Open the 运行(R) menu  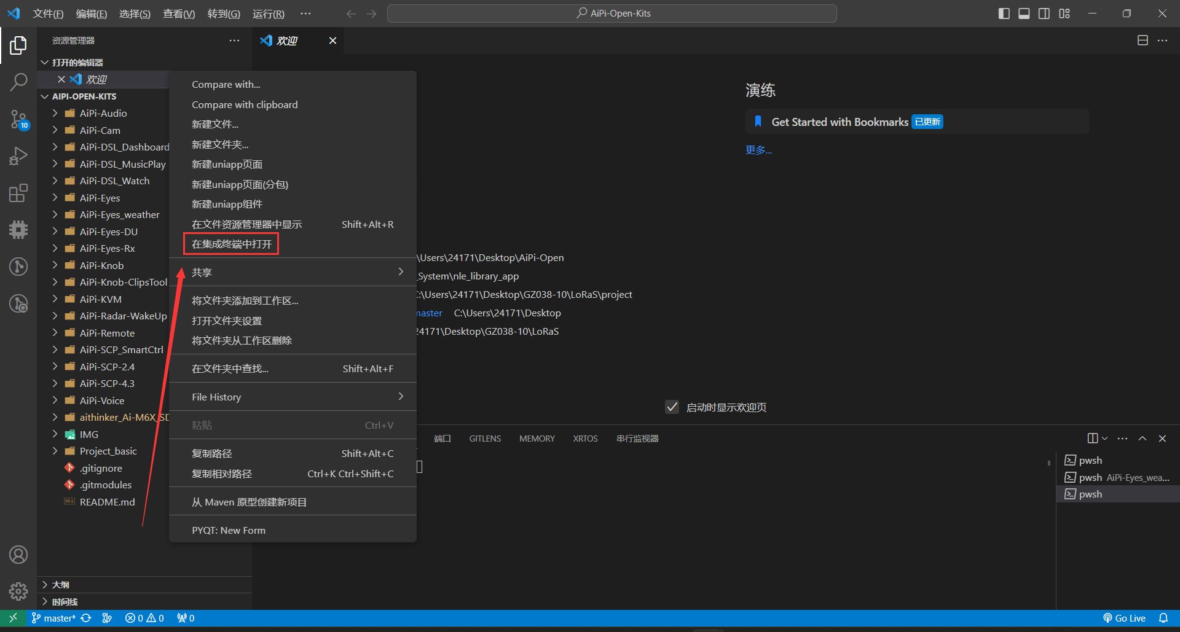pos(268,14)
